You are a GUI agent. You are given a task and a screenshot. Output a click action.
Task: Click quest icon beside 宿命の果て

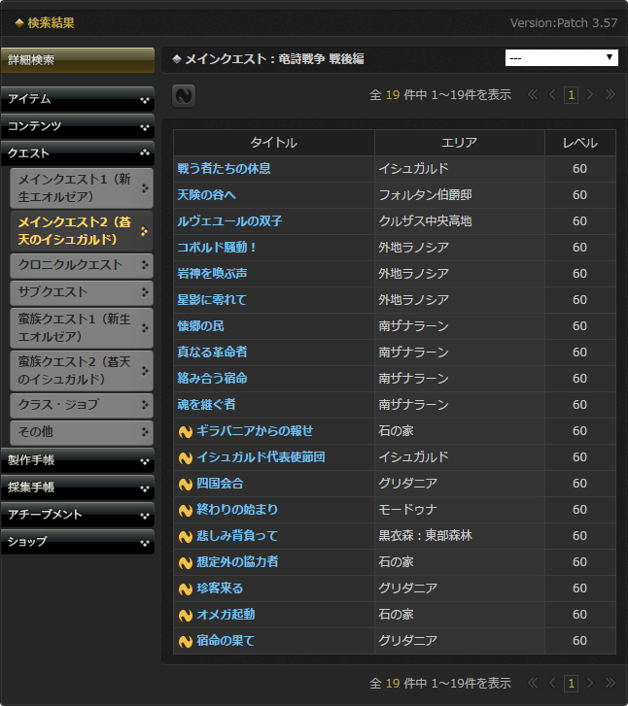(185, 641)
